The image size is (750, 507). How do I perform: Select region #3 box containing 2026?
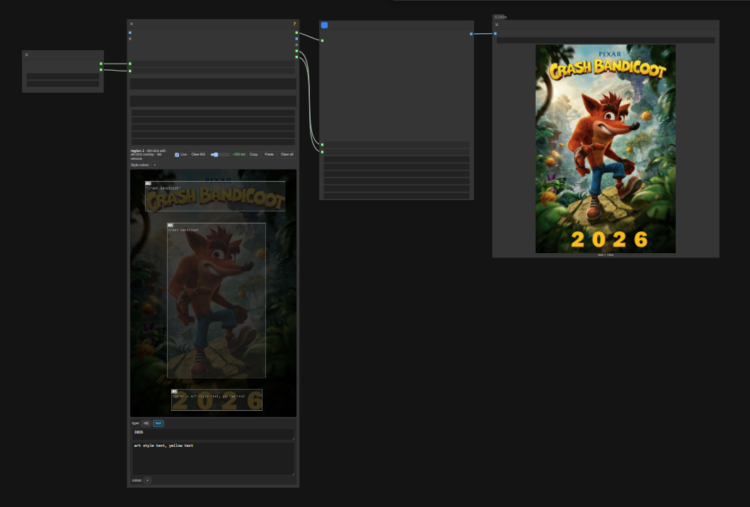217,400
